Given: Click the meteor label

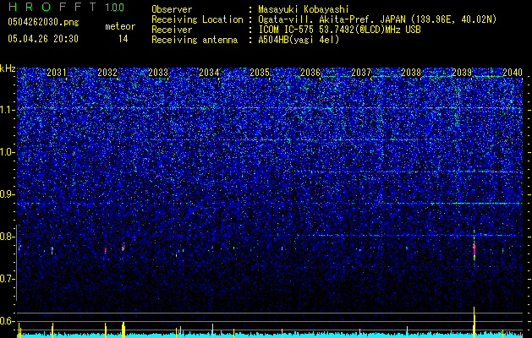Looking at the screenshot, I should [120, 26].
